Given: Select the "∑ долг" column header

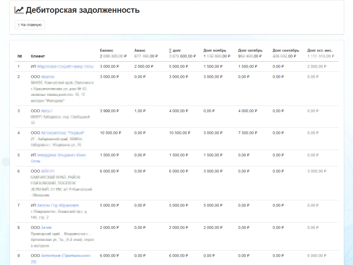Looking at the screenshot, I should pyautogui.click(x=175, y=51).
